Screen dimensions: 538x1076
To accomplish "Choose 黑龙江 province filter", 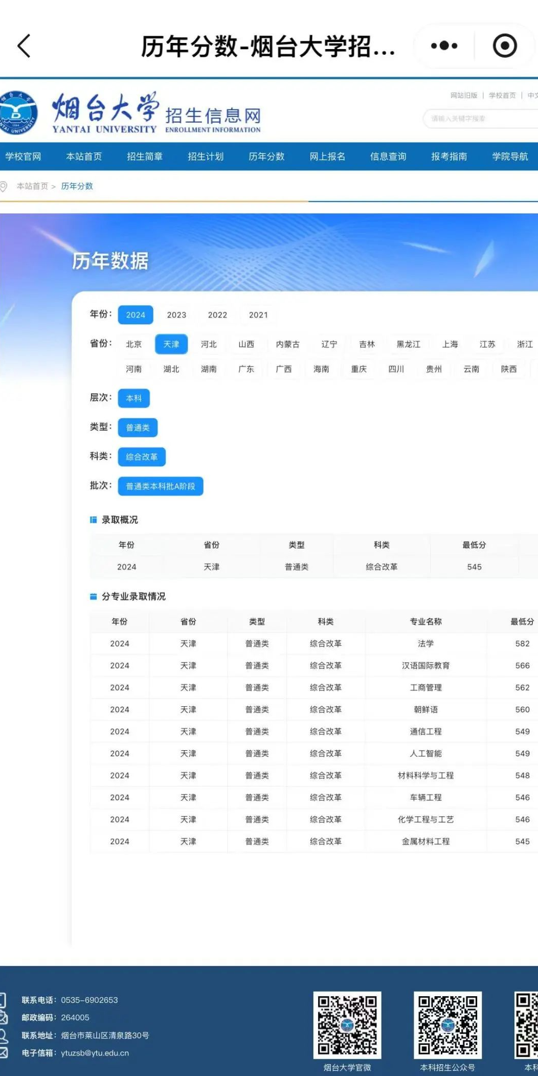I will 408,344.
